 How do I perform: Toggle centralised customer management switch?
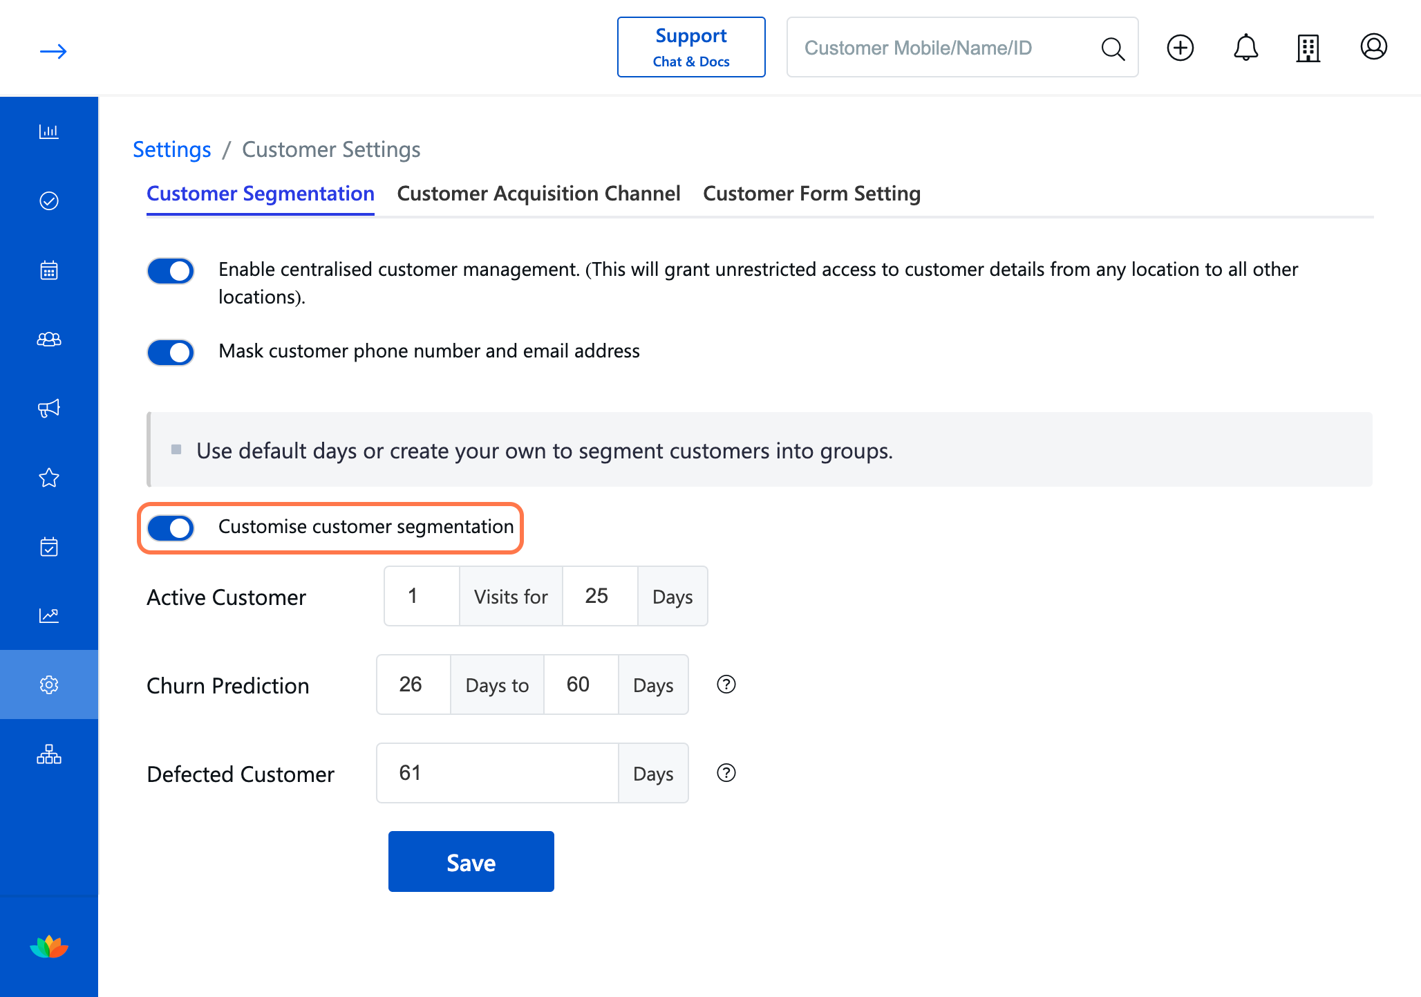click(171, 271)
